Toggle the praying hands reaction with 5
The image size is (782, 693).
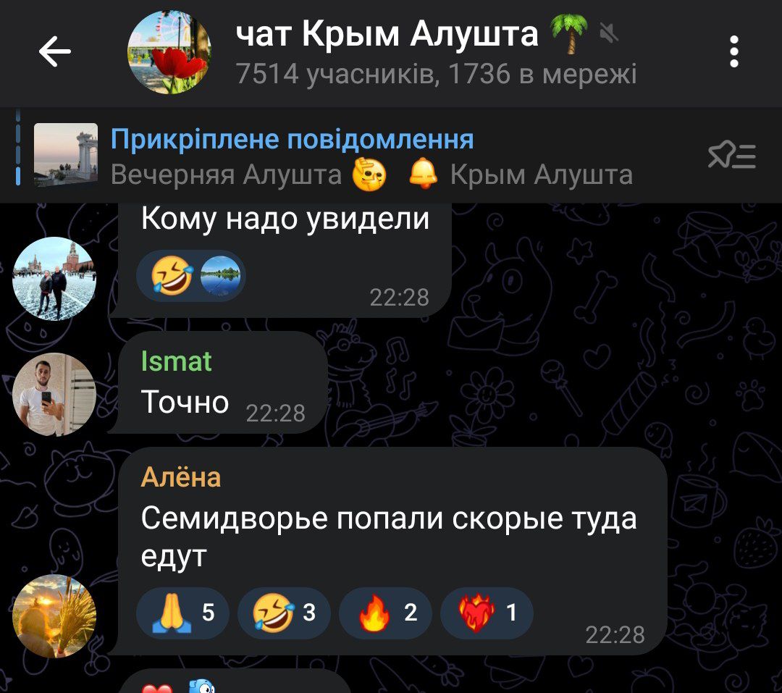point(182,613)
